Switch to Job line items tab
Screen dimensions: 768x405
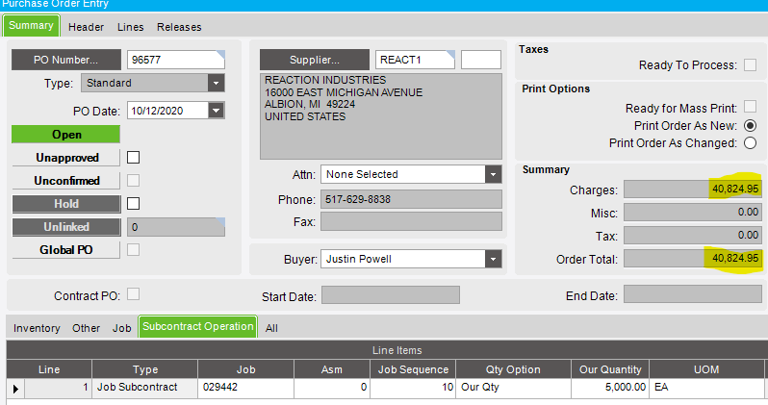pos(121,328)
